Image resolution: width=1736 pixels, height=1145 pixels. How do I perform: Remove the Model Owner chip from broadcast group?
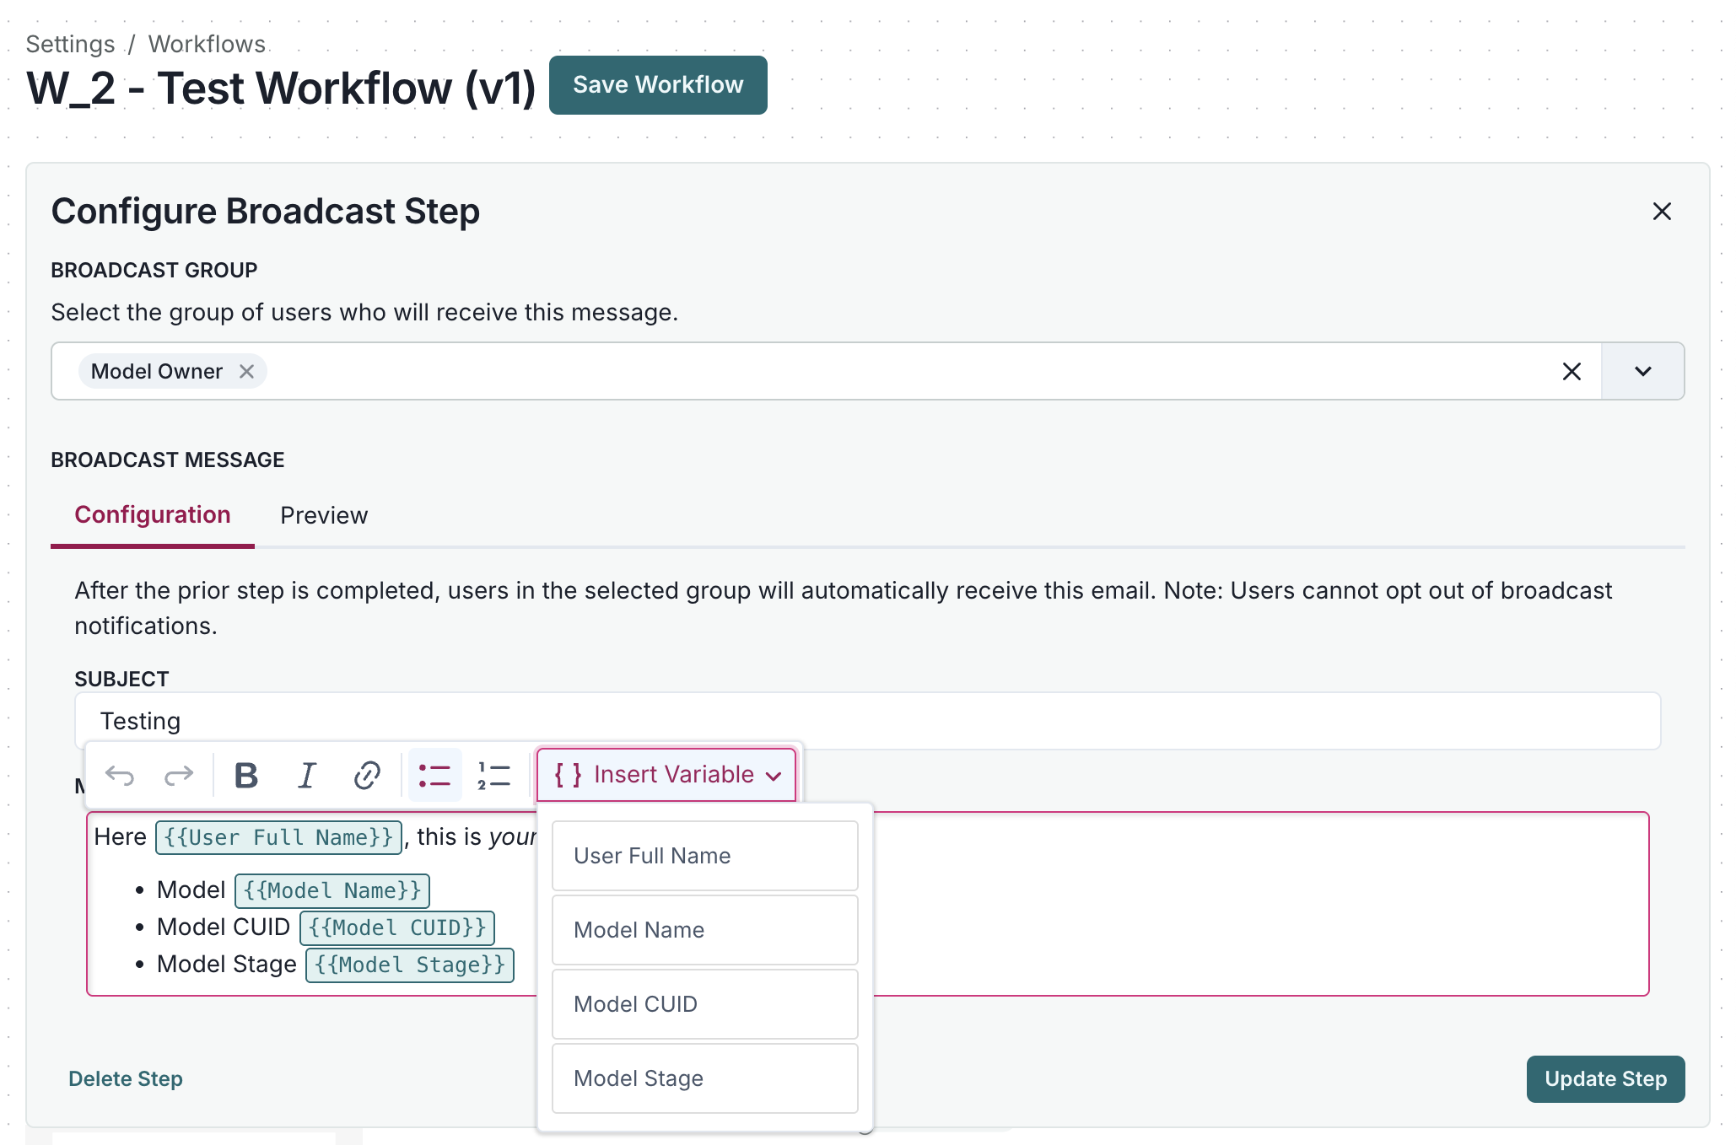click(246, 371)
